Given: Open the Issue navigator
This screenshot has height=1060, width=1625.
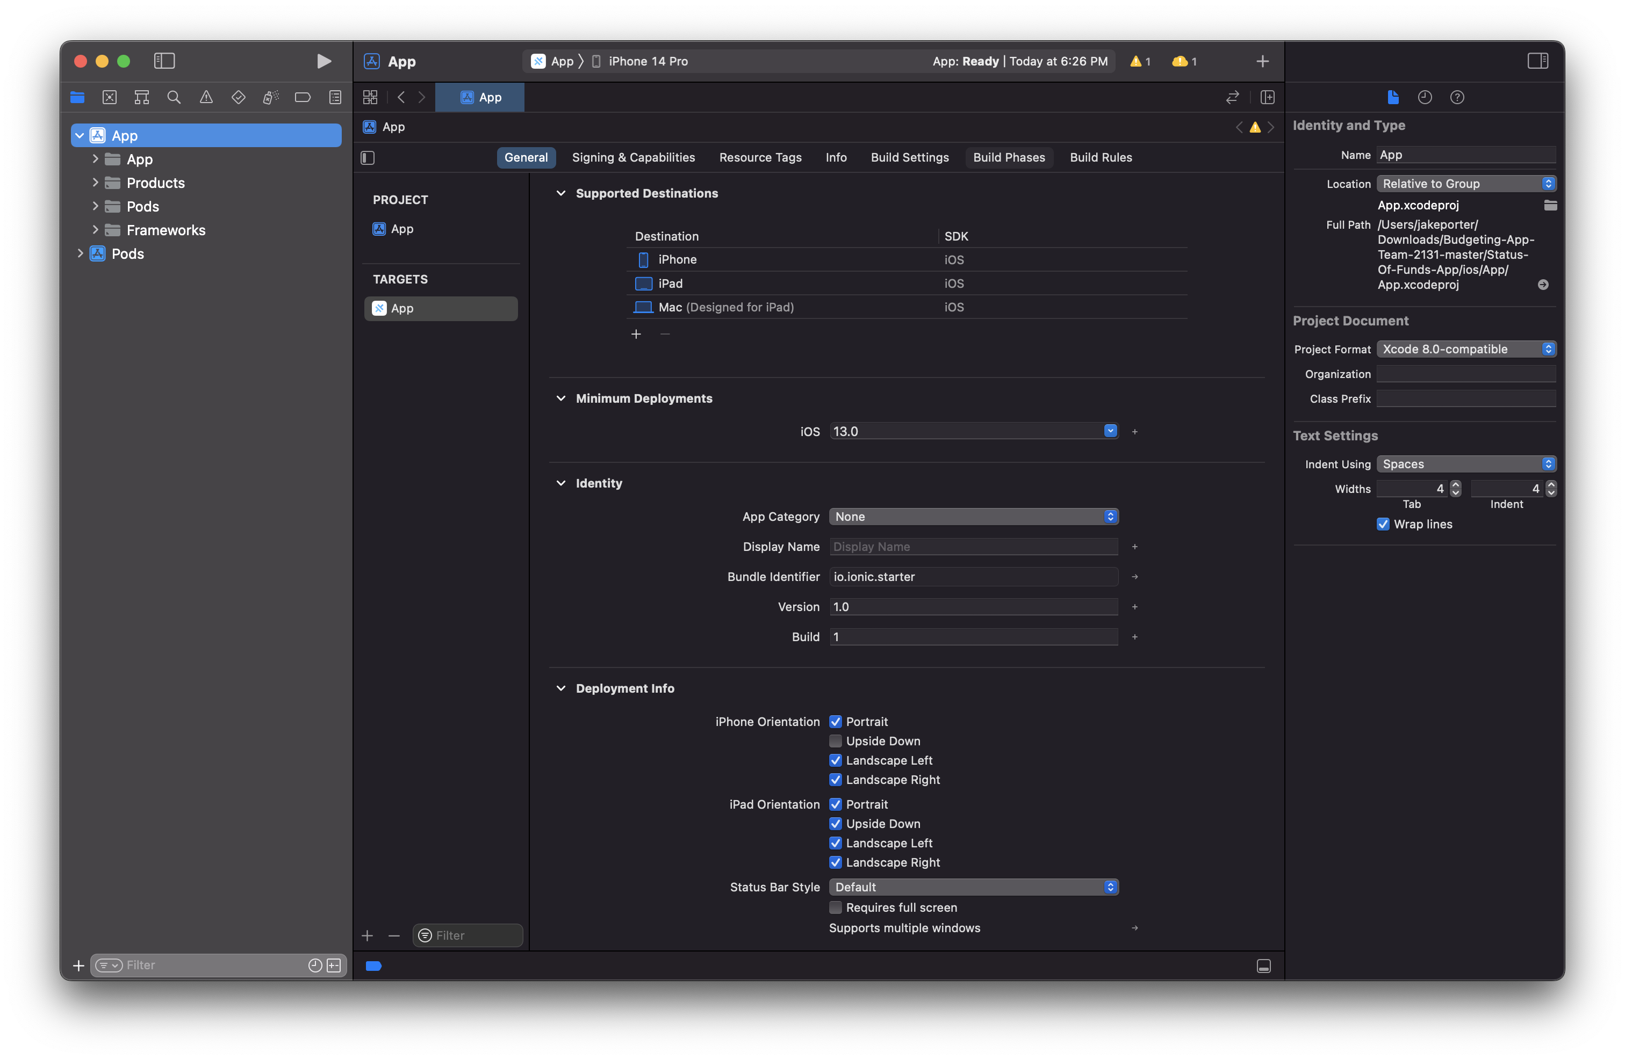Looking at the screenshot, I should 206,97.
